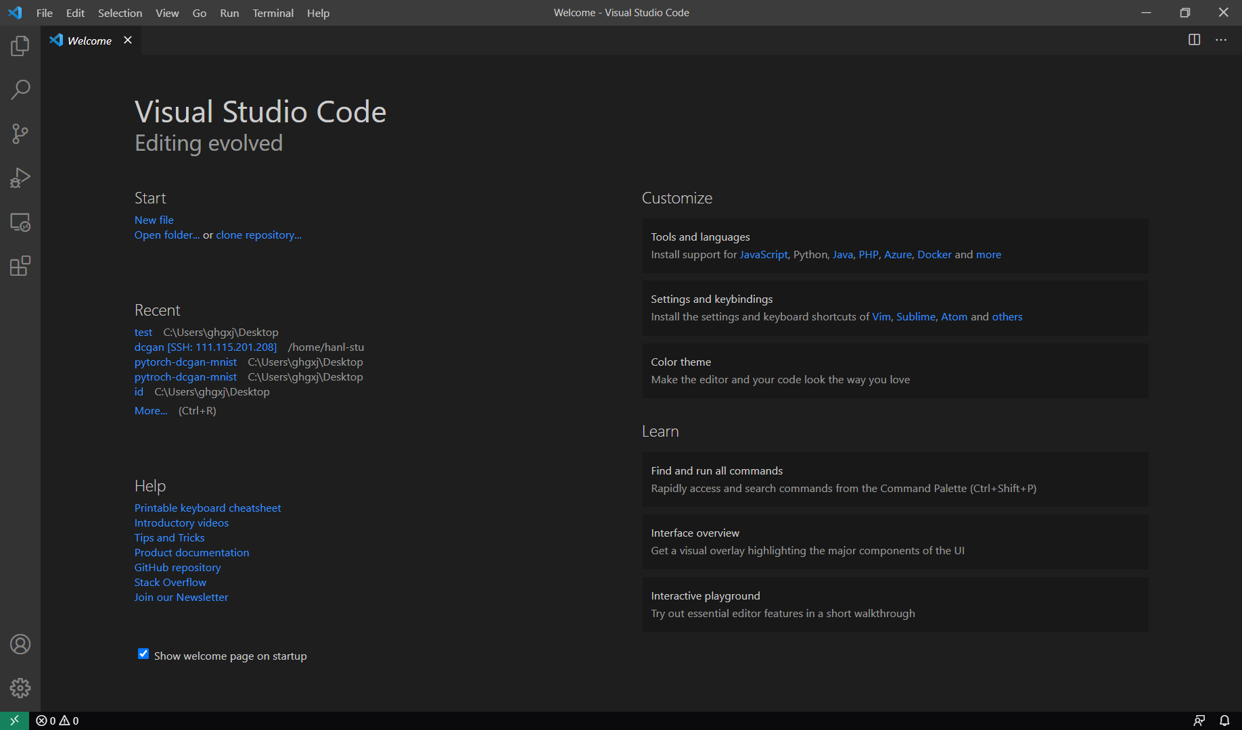
Task: Open the Accounts menu icon
Action: point(20,644)
